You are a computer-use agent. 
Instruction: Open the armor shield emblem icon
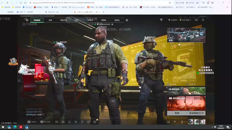pyautogui.click(x=82, y=122)
